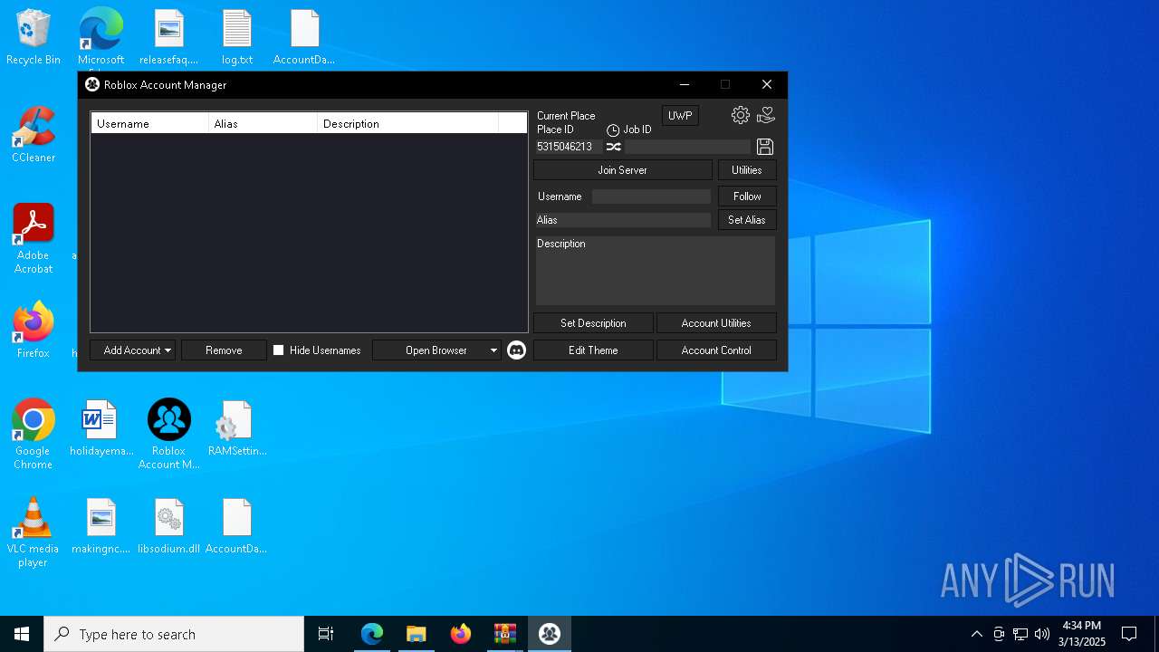Open Task View on the taskbar
Image resolution: width=1159 pixels, height=652 pixels.
(326, 634)
